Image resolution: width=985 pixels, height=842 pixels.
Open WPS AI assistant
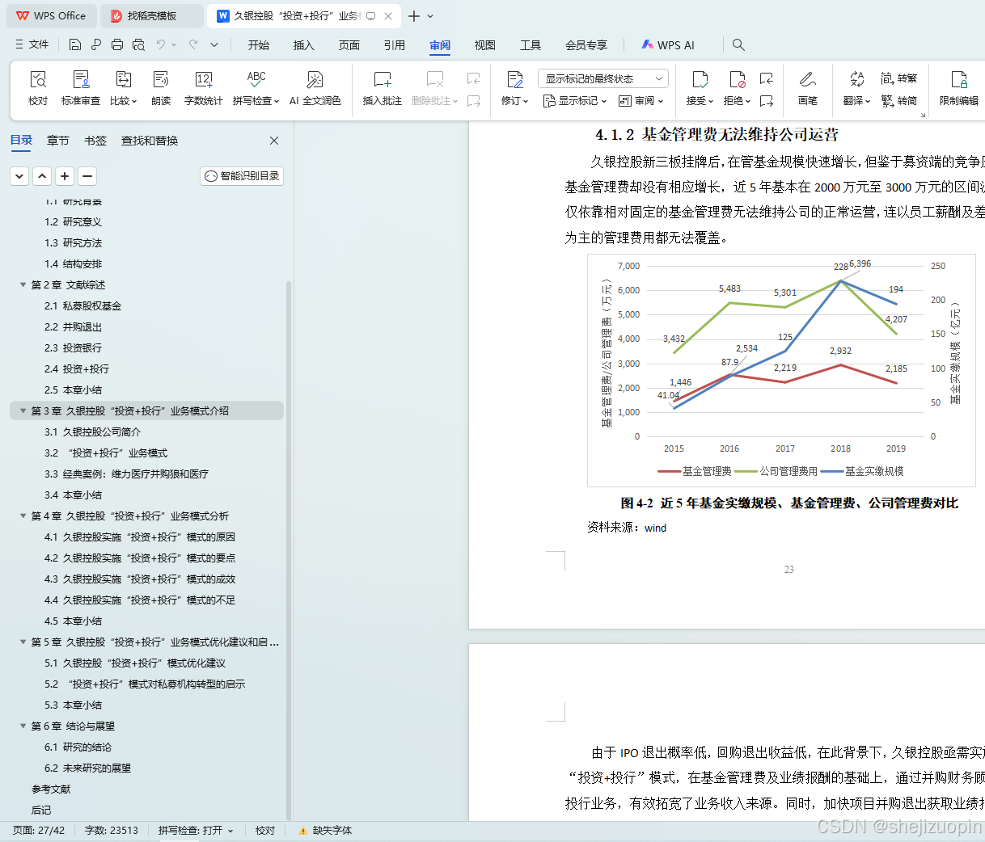[x=668, y=45]
